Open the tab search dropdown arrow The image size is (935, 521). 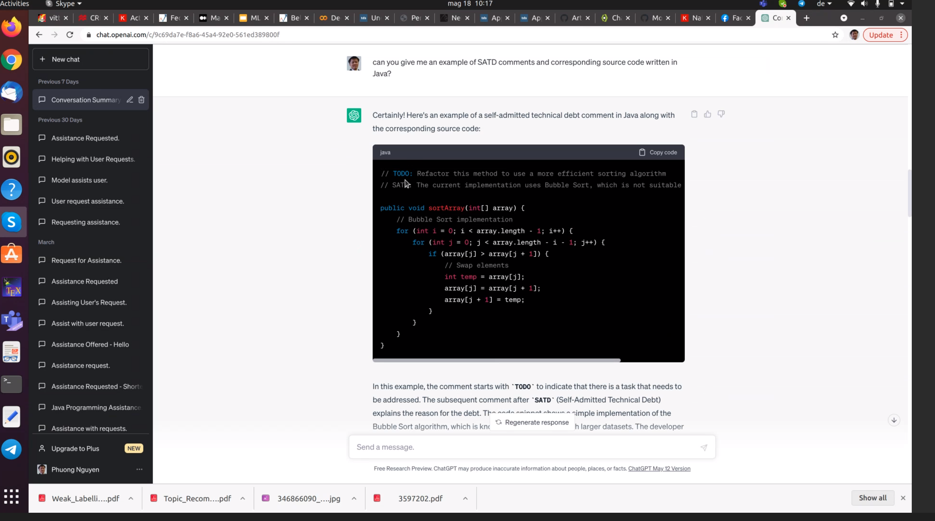[x=844, y=18]
